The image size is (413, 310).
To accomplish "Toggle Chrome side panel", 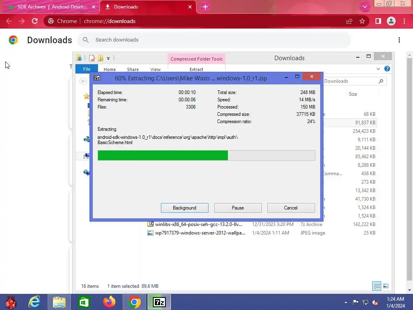I will (x=378, y=21).
